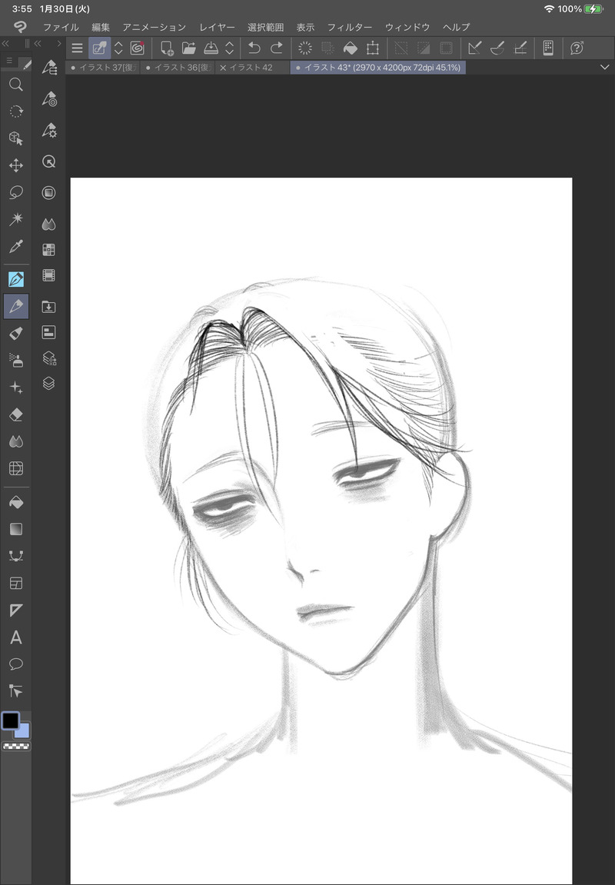The height and width of the screenshot is (885, 615).
Task: Select the Correct line tool
Action: (x=16, y=690)
